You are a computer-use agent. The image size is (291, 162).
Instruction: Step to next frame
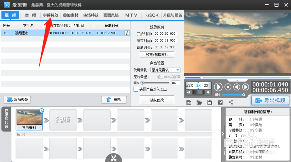click(246, 87)
